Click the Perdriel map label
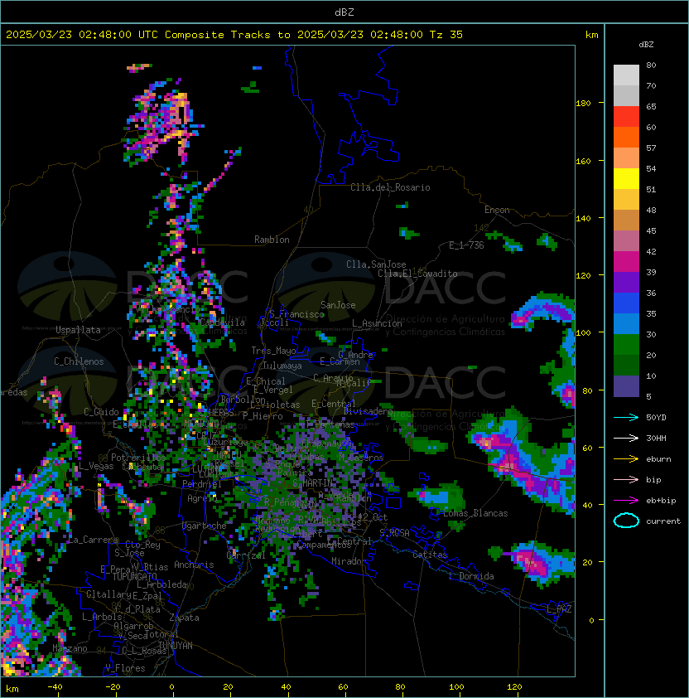The image size is (689, 698). pyautogui.click(x=202, y=484)
